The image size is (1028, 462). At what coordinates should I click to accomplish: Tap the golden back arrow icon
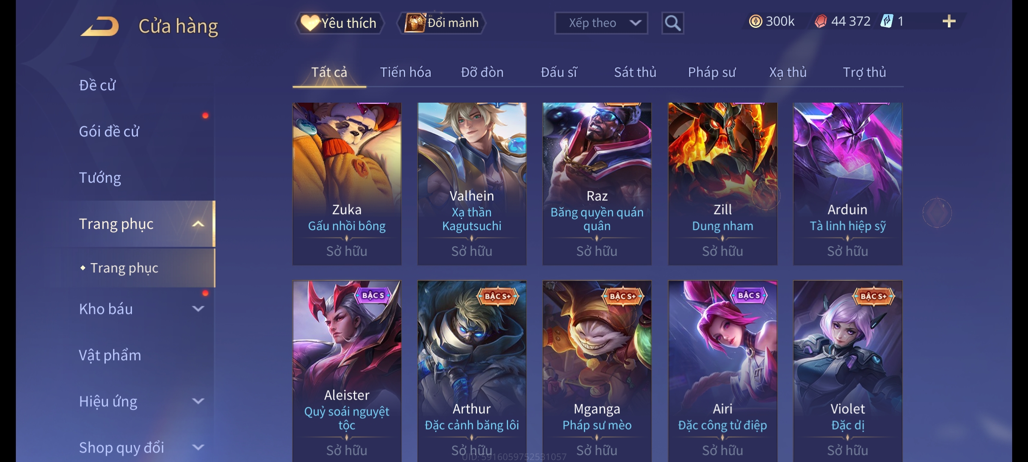pyautogui.click(x=100, y=26)
